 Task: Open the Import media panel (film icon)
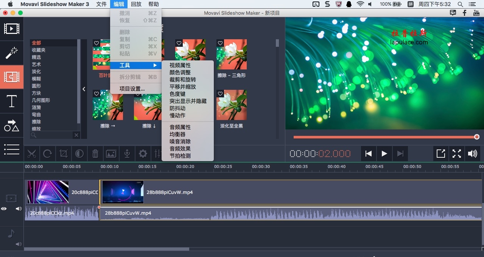point(12,29)
